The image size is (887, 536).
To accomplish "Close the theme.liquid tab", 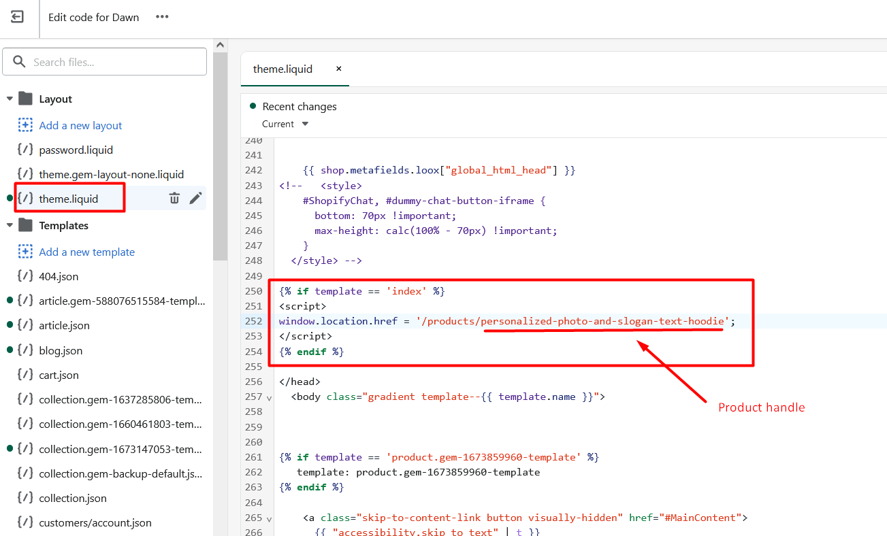I will point(338,69).
